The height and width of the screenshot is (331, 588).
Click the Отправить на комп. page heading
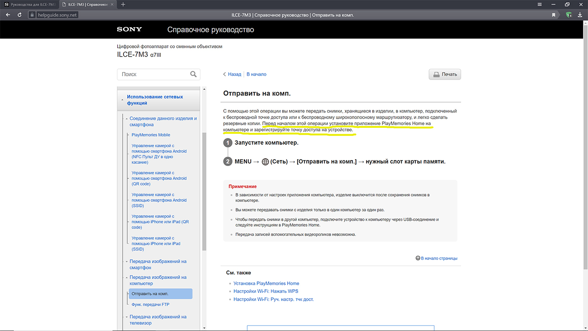click(x=257, y=93)
